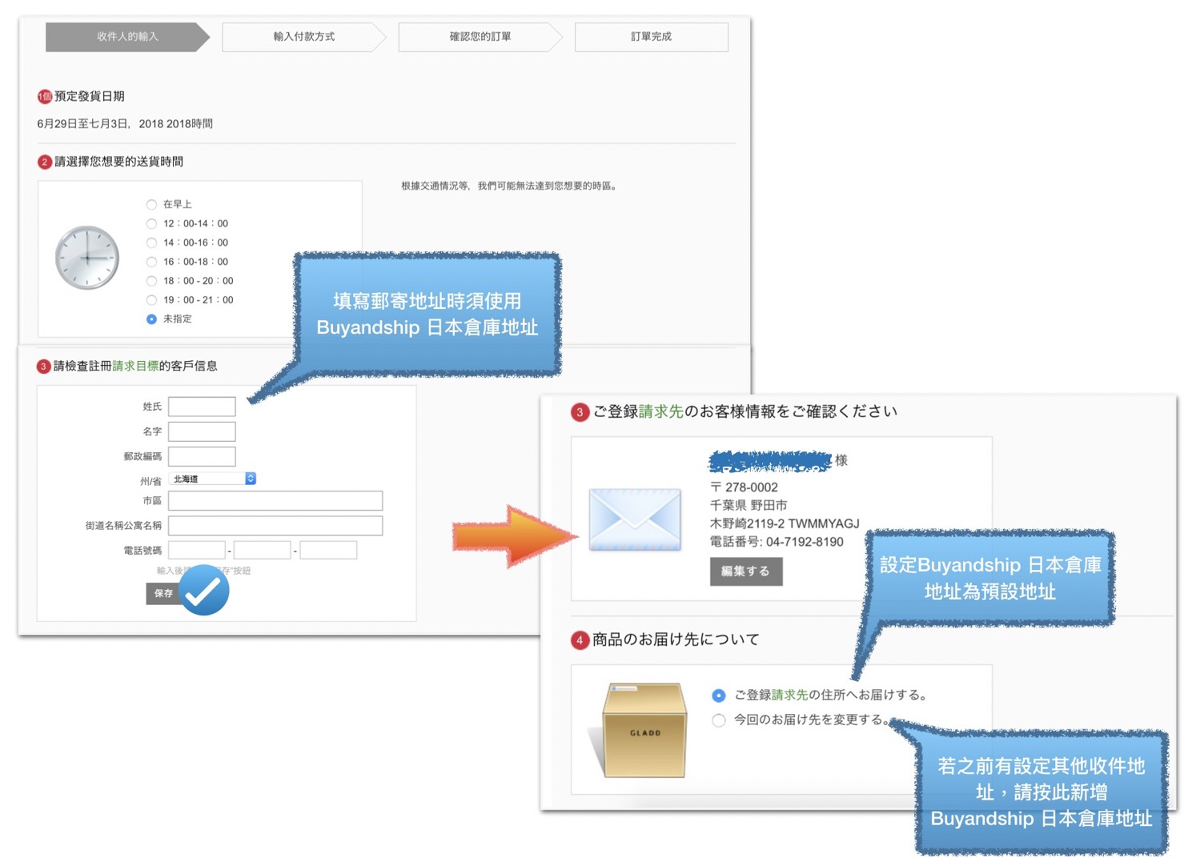Image resolution: width=1188 pixels, height=866 pixels.
Task: Choose 今回のお届け先を変更する radio option
Action: [x=719, y=720]
